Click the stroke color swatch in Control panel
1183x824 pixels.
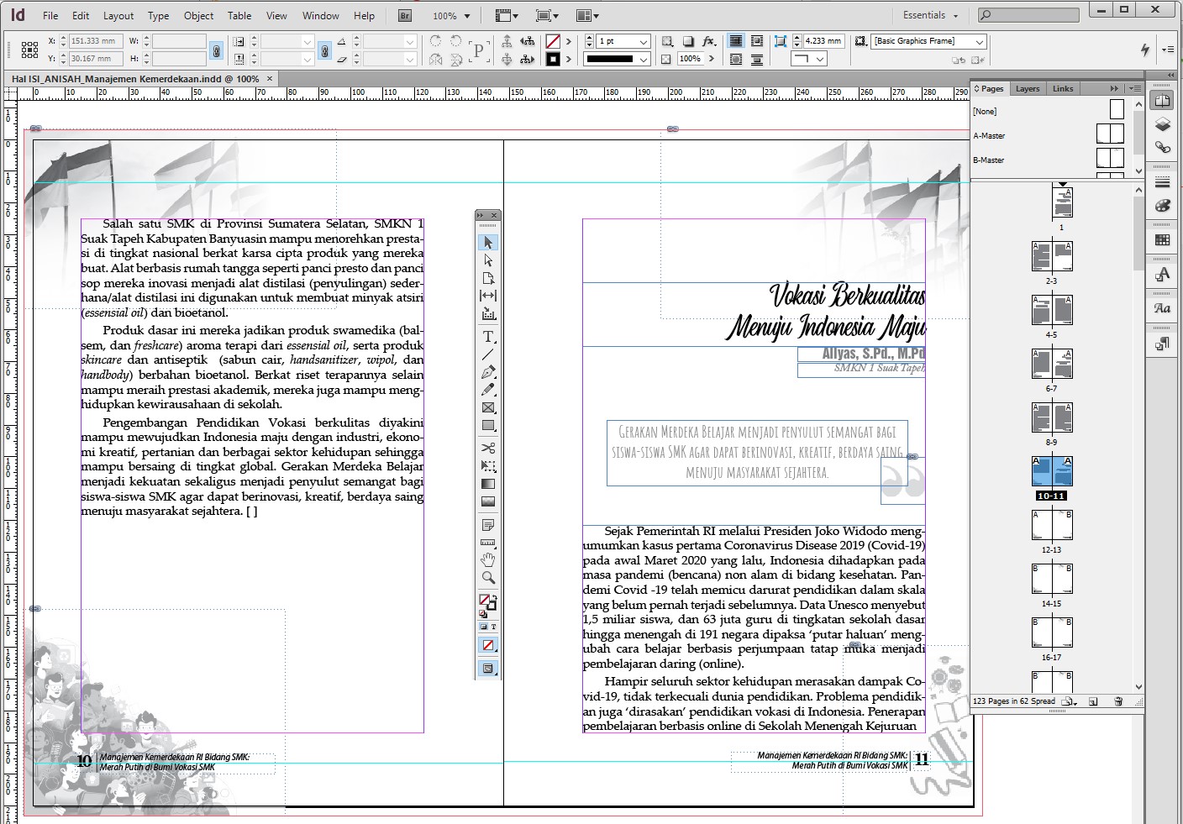pyautogui.click(x=553, y=59)
